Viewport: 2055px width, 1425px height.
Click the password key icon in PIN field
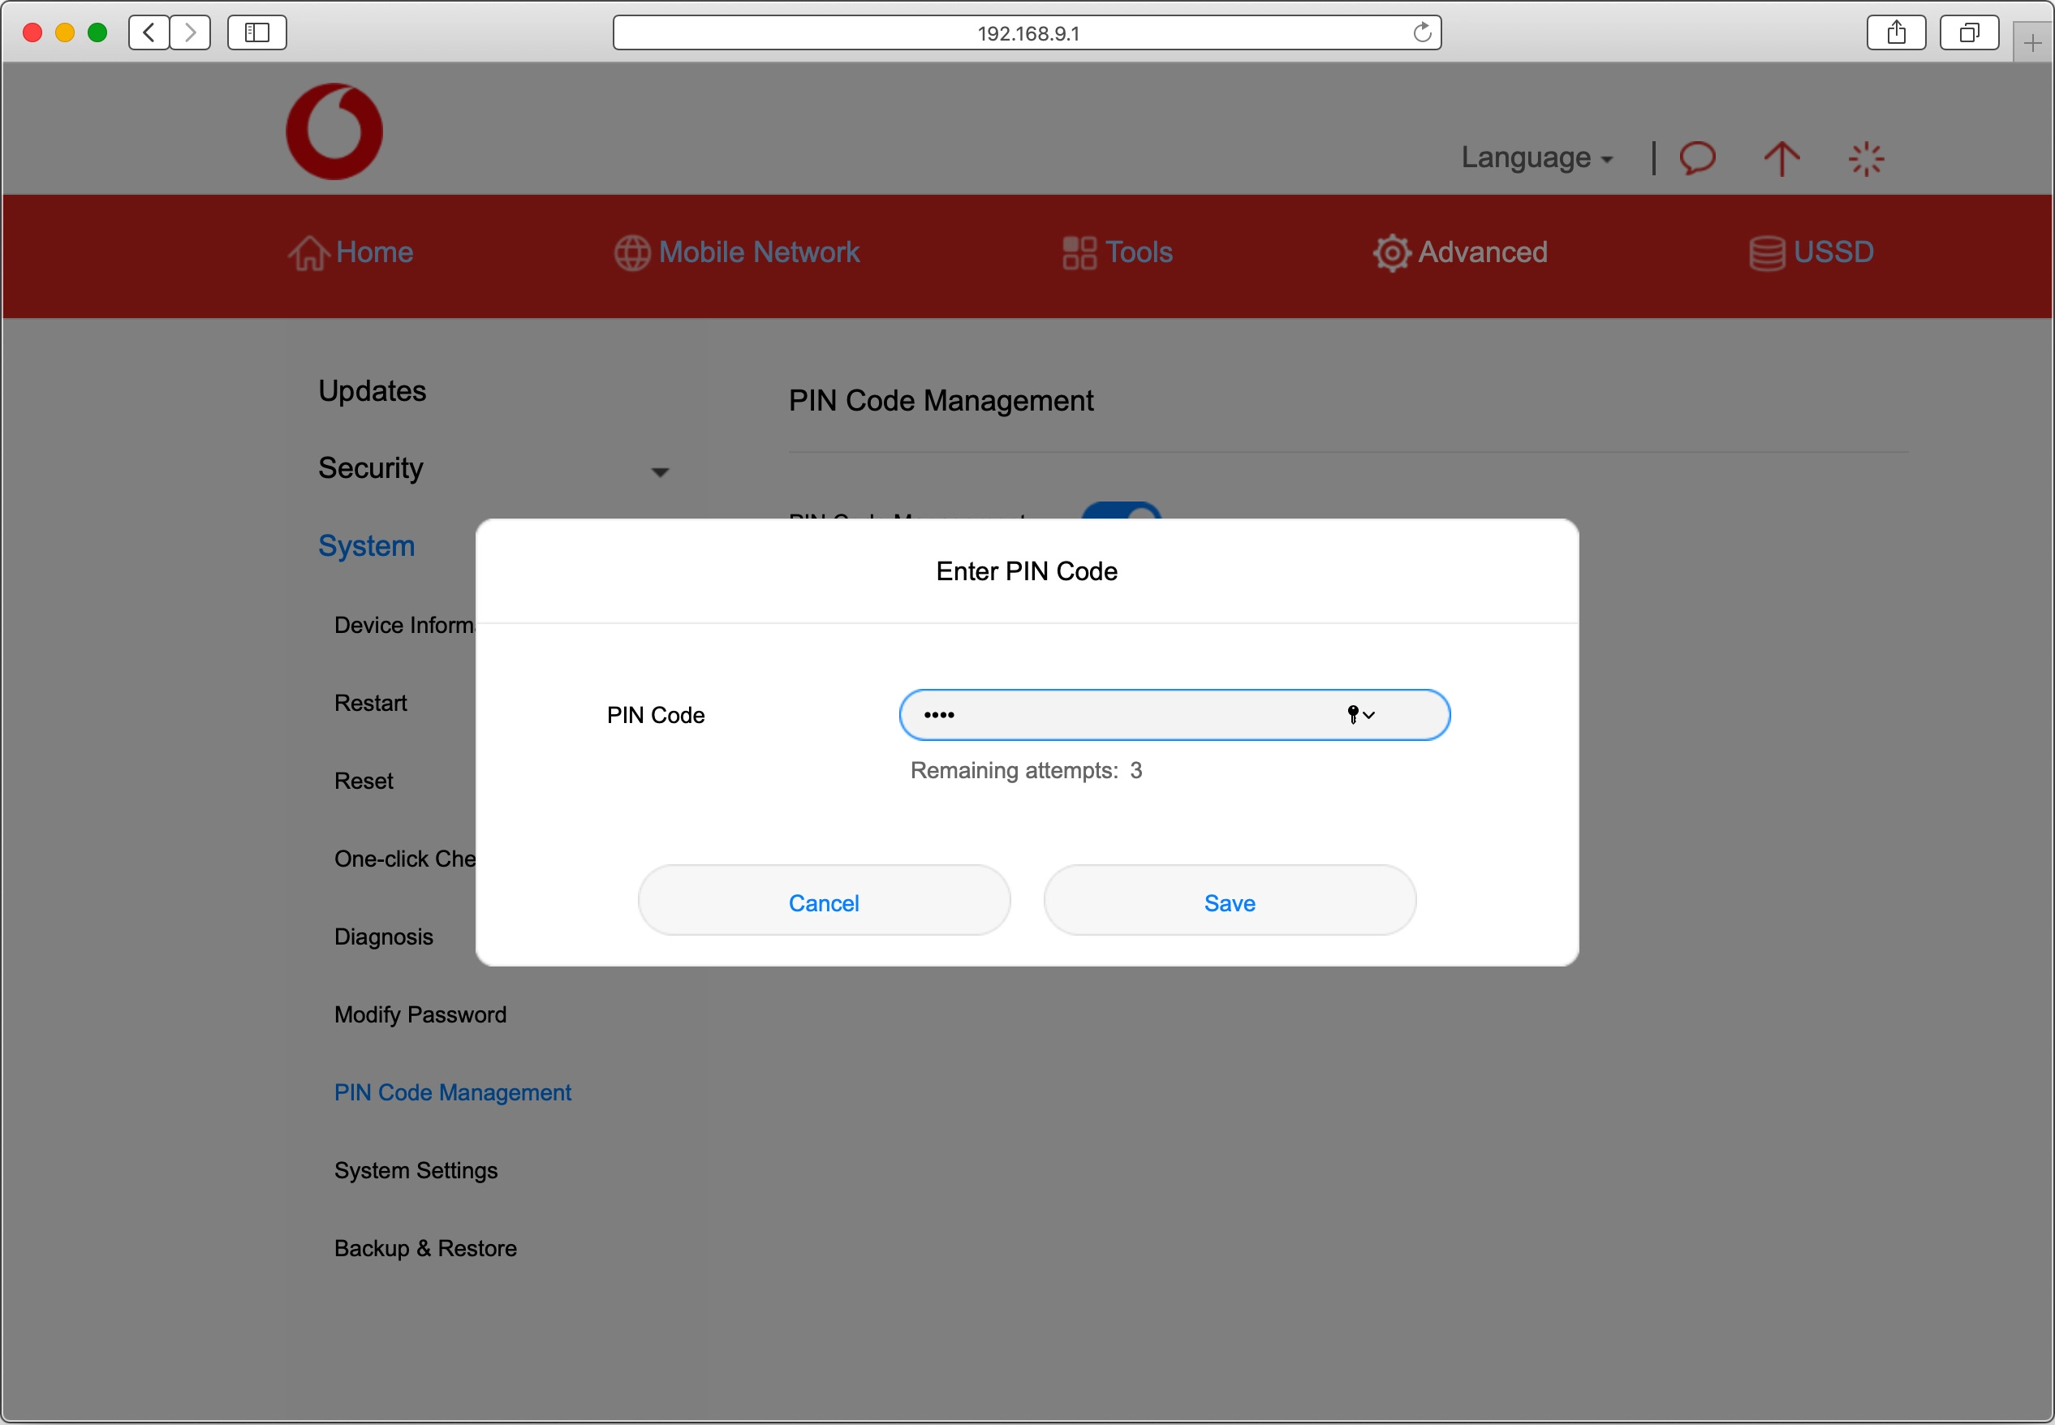point(1352,714)
